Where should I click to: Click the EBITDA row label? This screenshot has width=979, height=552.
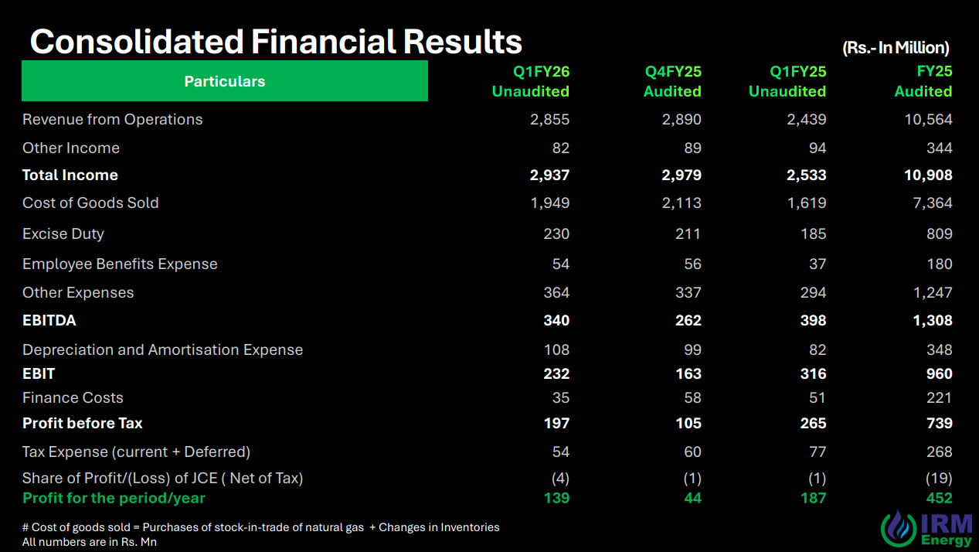click(49, 320)
